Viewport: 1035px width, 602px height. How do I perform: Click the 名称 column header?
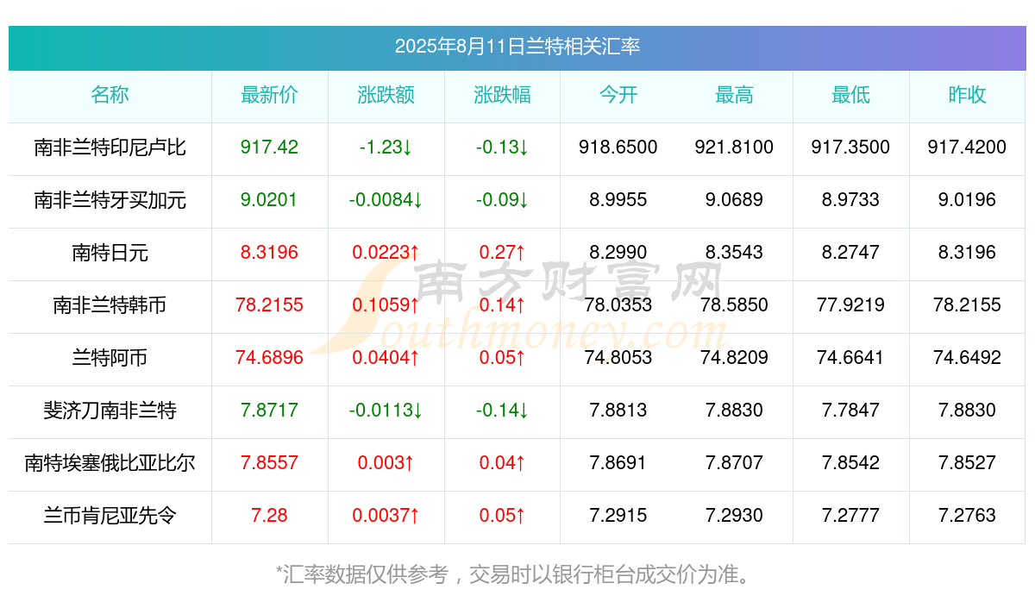coord(110,95)
